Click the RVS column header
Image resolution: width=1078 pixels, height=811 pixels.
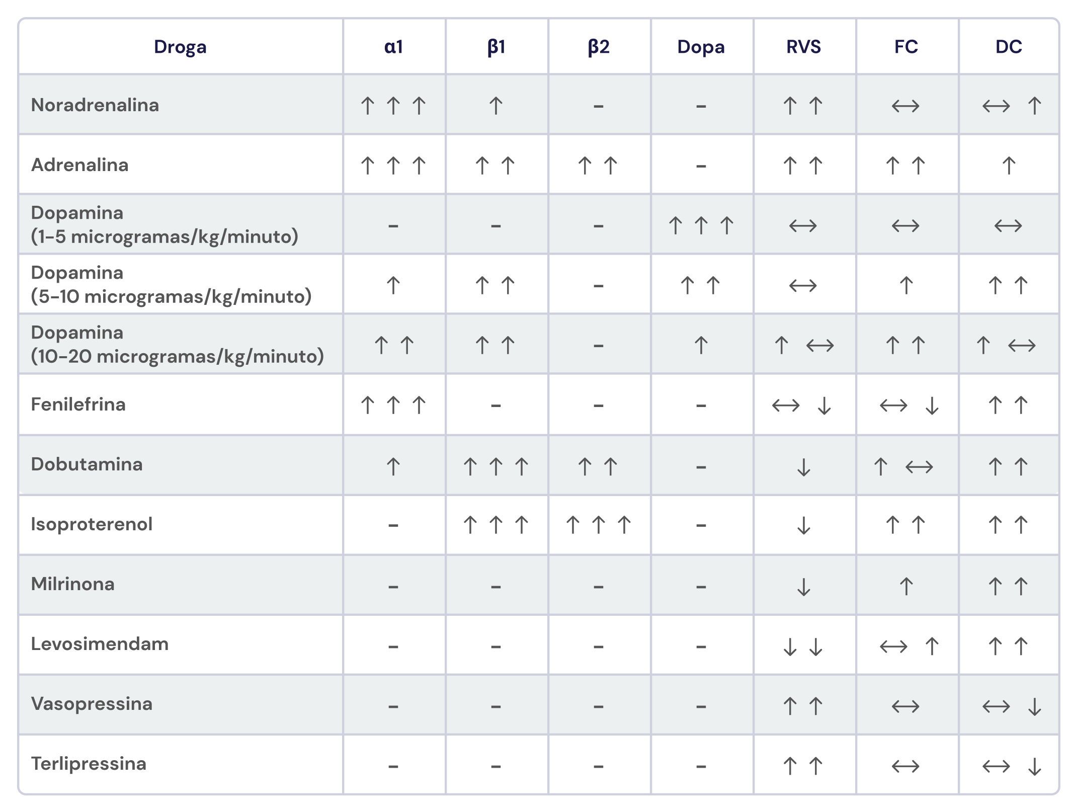tap(803, 47)
